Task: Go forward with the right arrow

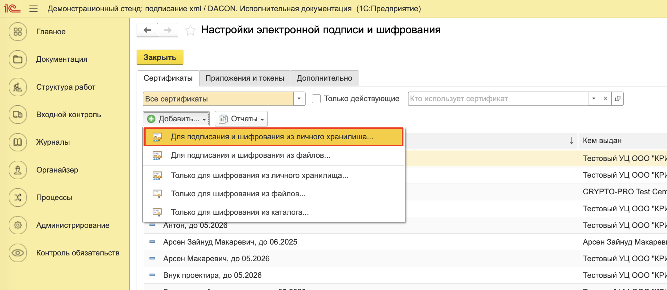Action: pyautogui.click(x=168, y=30)
